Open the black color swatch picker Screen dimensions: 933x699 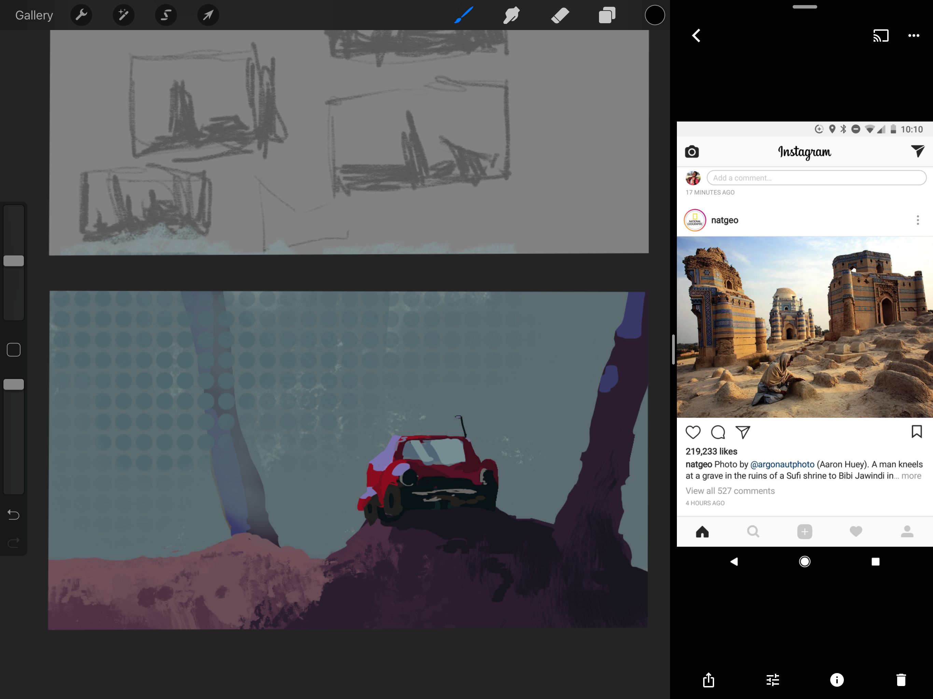point(654,16)
